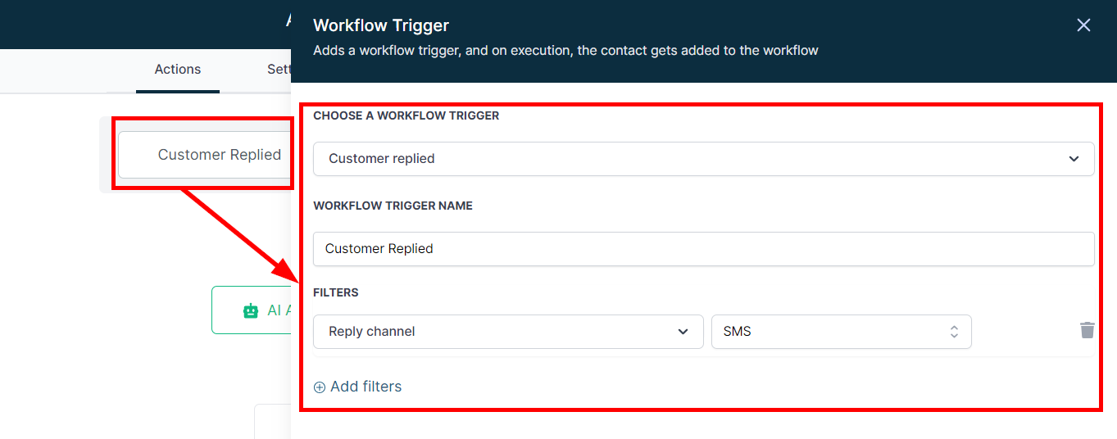The image size is (1117, 439).
Task: Click the green robot icon
Action: [251, 310]
